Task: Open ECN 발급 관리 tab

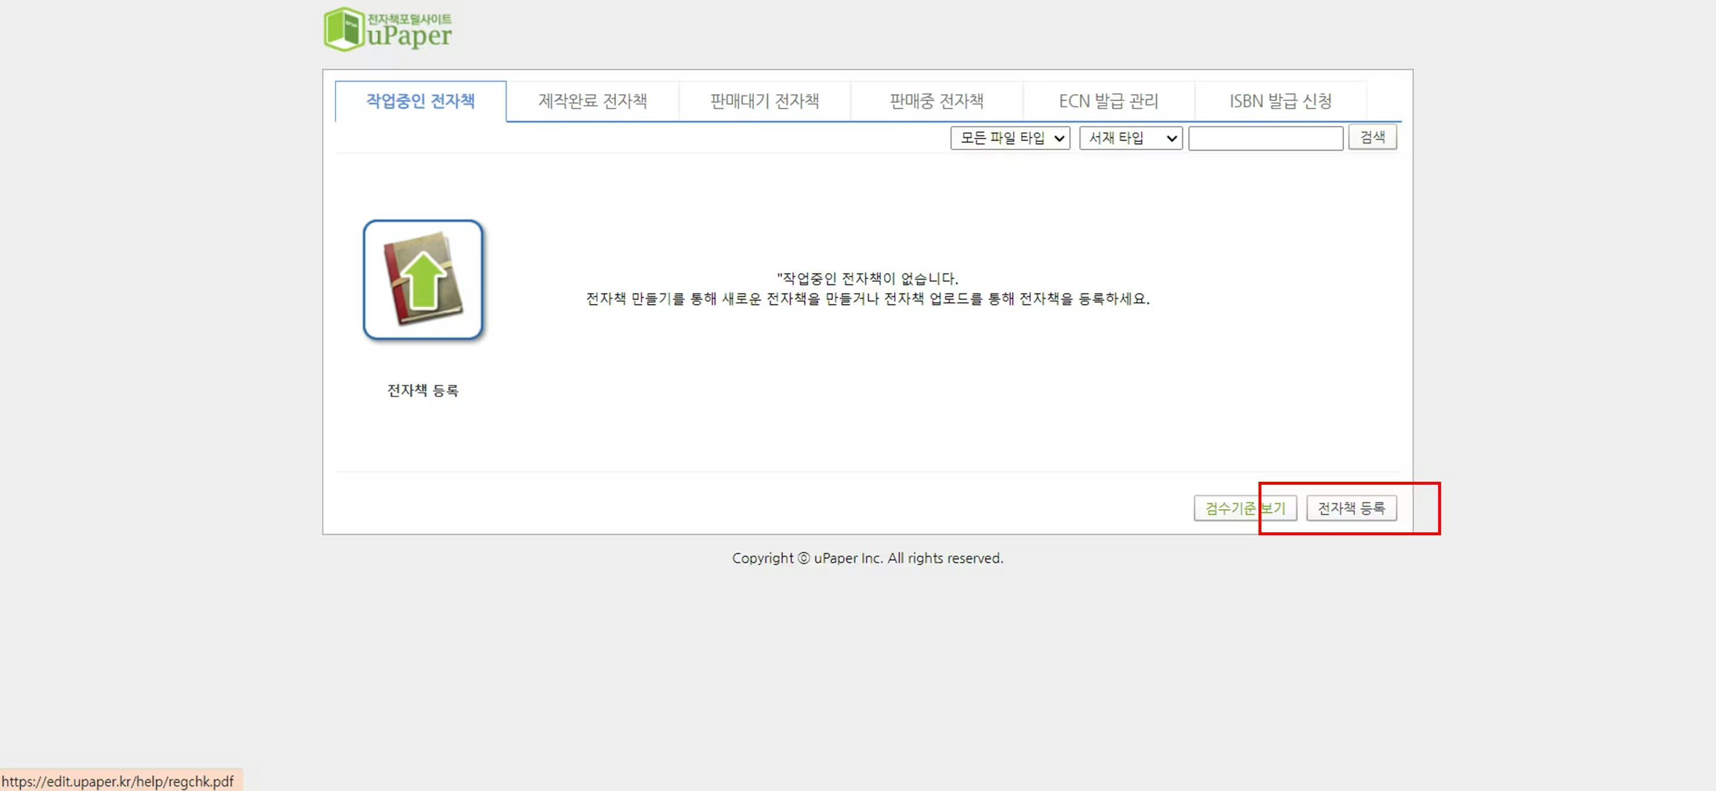Action: [1108, 101]
